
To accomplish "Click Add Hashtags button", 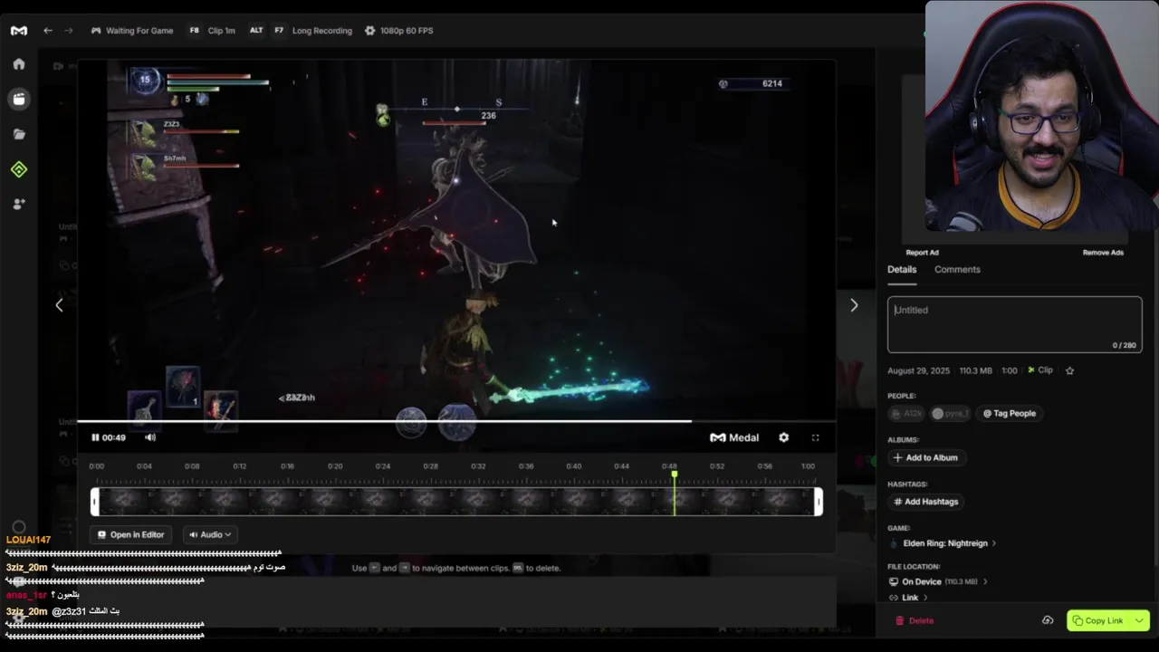I will pos(925,502).
